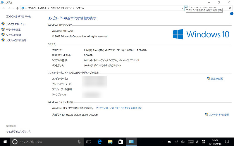Viewport: 234px width, 146px height.
Task: Read Microsoft Software License Terms link
Action: point(119,108)
